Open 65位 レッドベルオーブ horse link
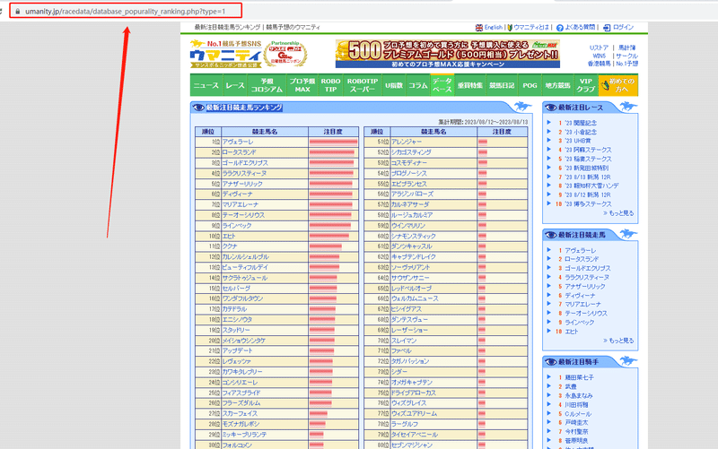 pyautogui.click(x=411, y=289)
